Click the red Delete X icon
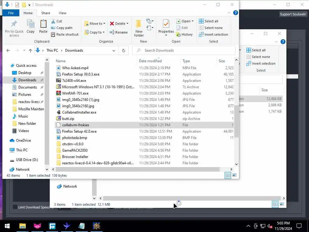Image resolution: width=309 pixels, height=232 pixels. click(x=112, y=24)
